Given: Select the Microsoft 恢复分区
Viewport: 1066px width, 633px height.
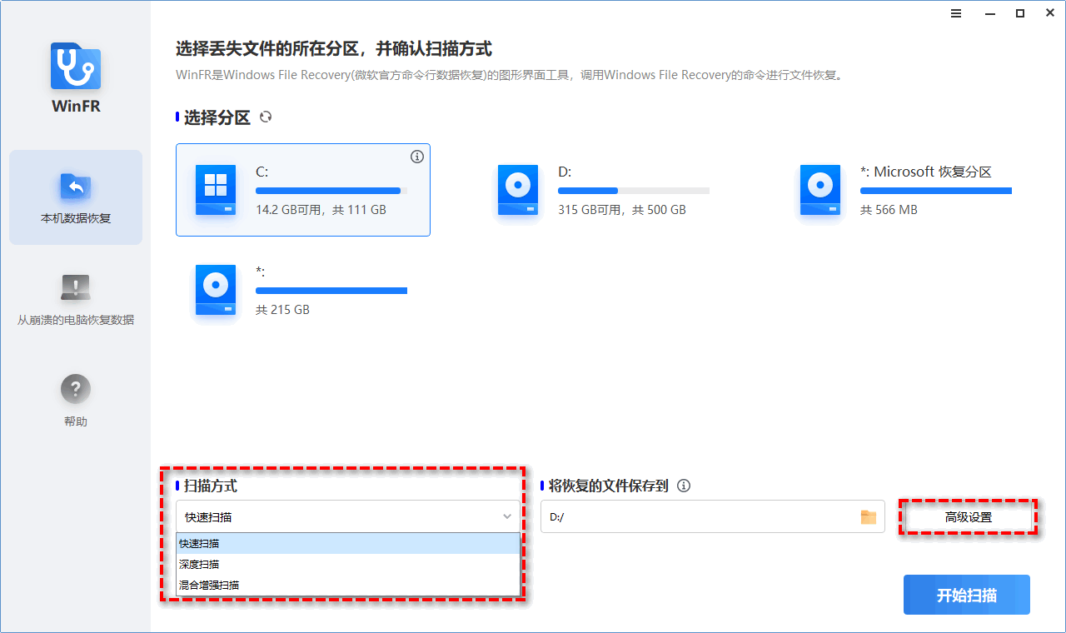Looking at the screenshot, I should point(916,190).
